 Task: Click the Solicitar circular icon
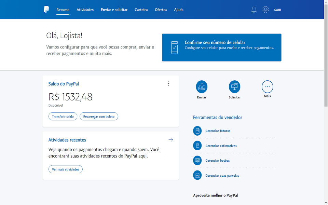tap(234, 86)
